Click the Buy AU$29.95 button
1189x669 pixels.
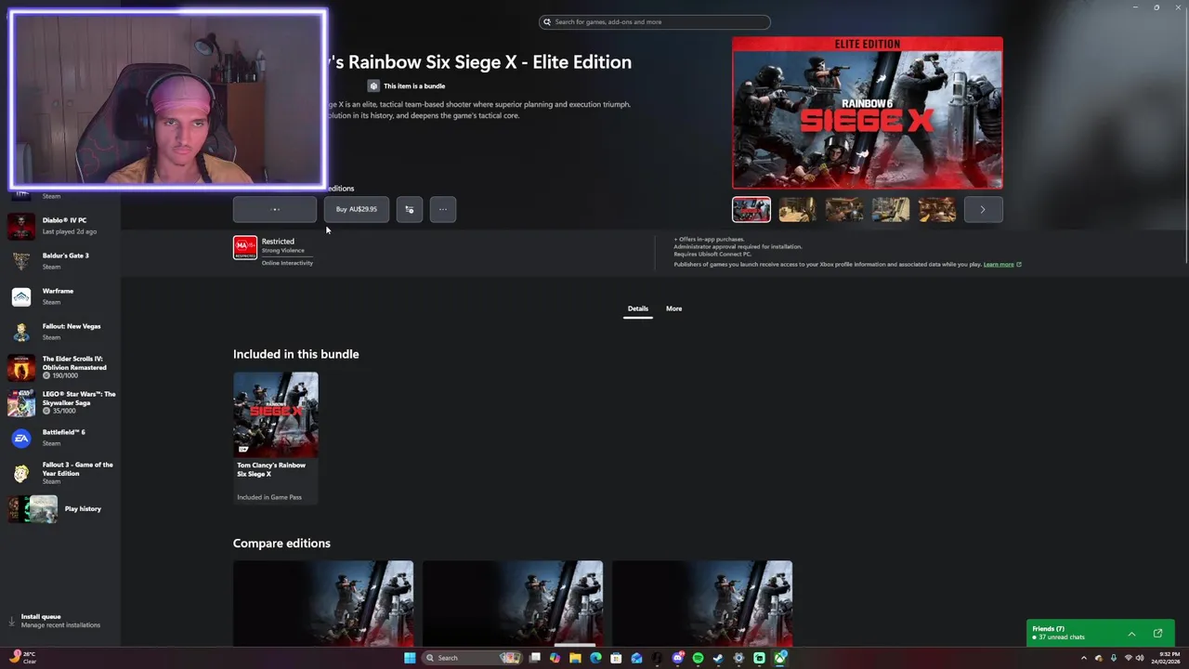pos(357,209)
